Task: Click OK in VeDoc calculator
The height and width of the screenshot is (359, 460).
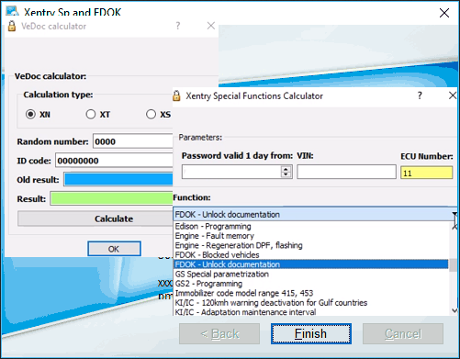Action: coord(114,249)
